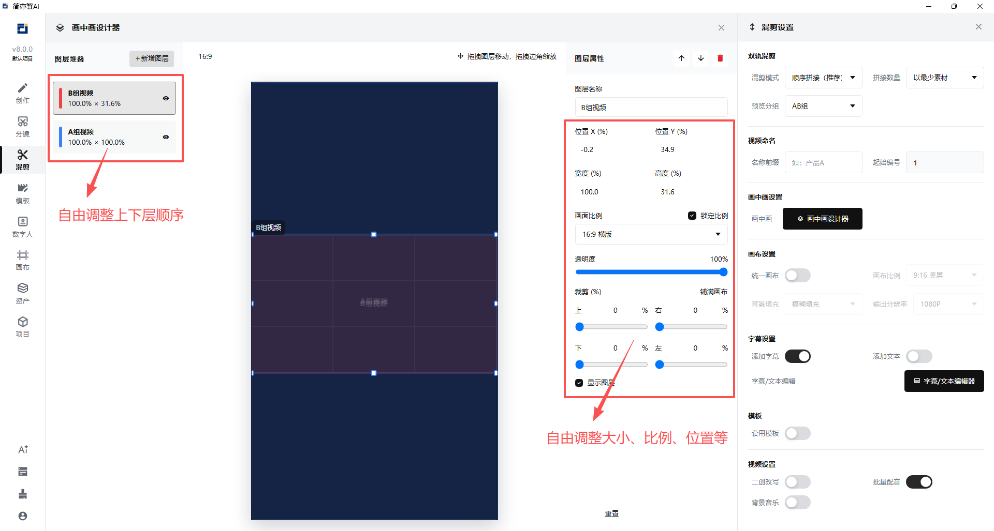Open the 分镜 storyboard sidebar icon
The width and height of the screenshot is (994, 531).
(22, 127)
